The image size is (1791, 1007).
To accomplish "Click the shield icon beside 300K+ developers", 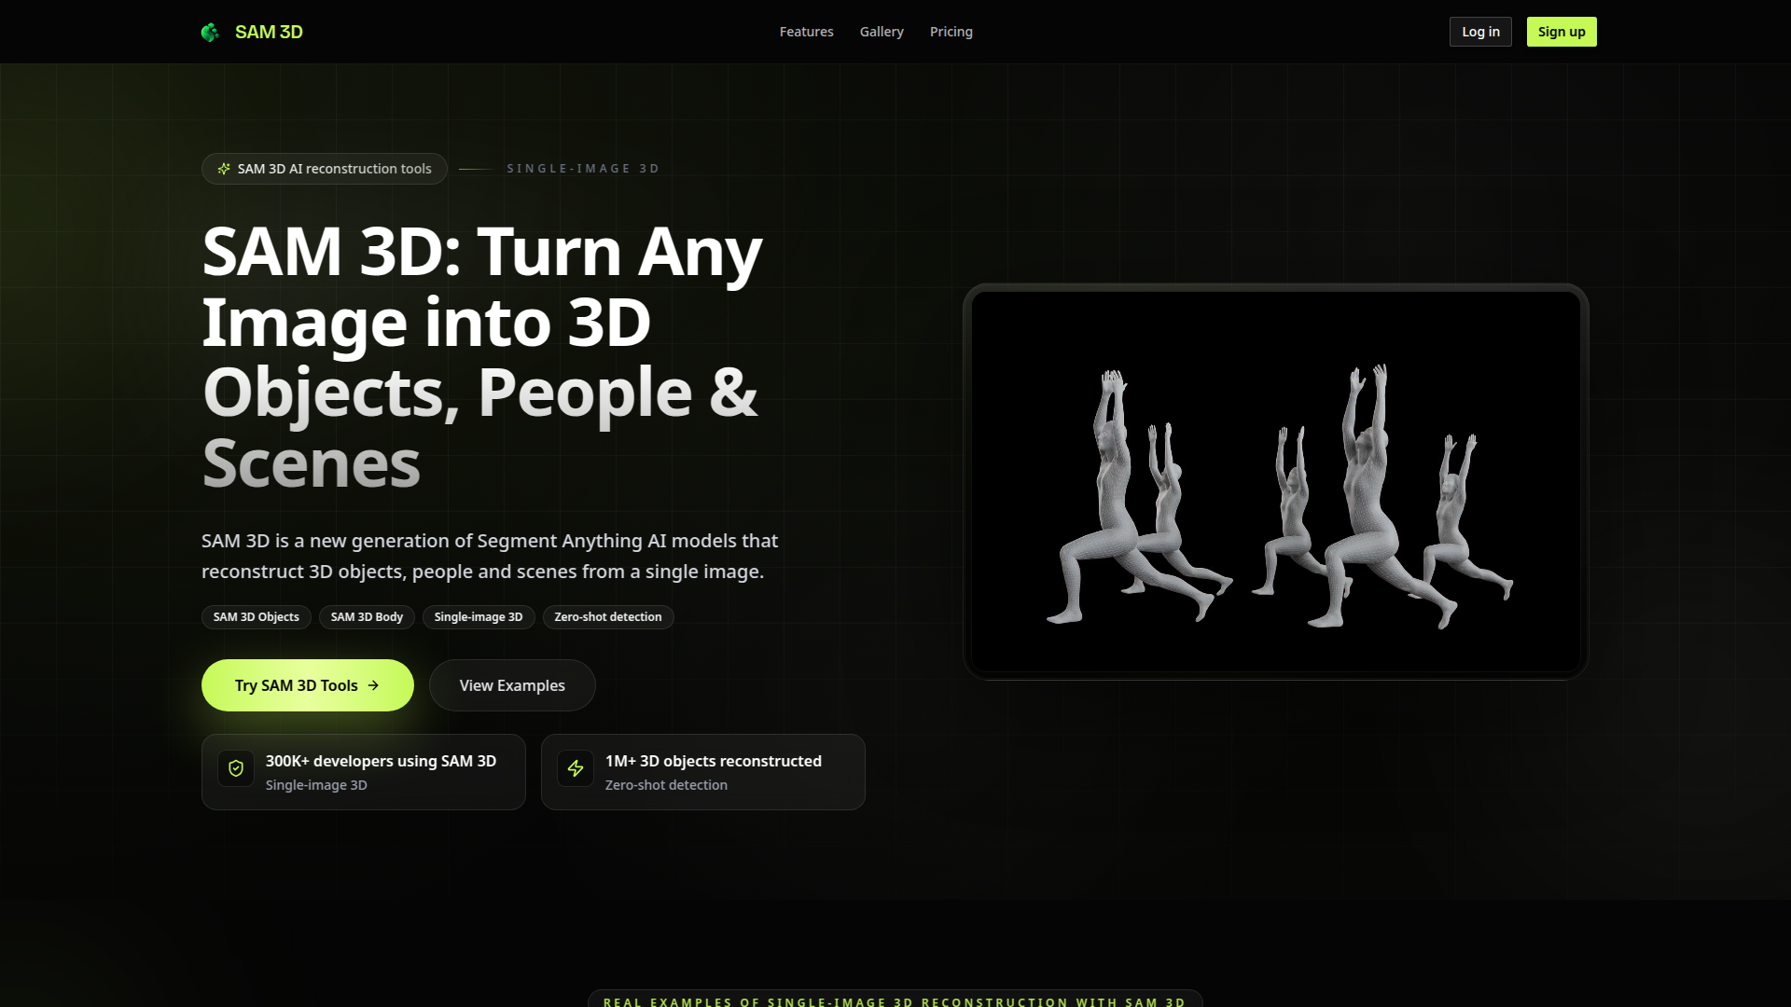I will (236, 768).
